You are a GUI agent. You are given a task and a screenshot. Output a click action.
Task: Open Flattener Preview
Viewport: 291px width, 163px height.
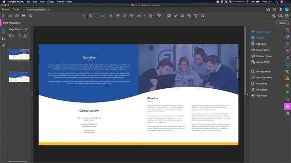pos(261,56)
